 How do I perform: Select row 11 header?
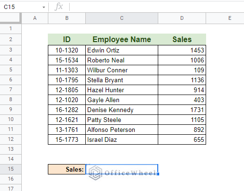pos(10,129)
